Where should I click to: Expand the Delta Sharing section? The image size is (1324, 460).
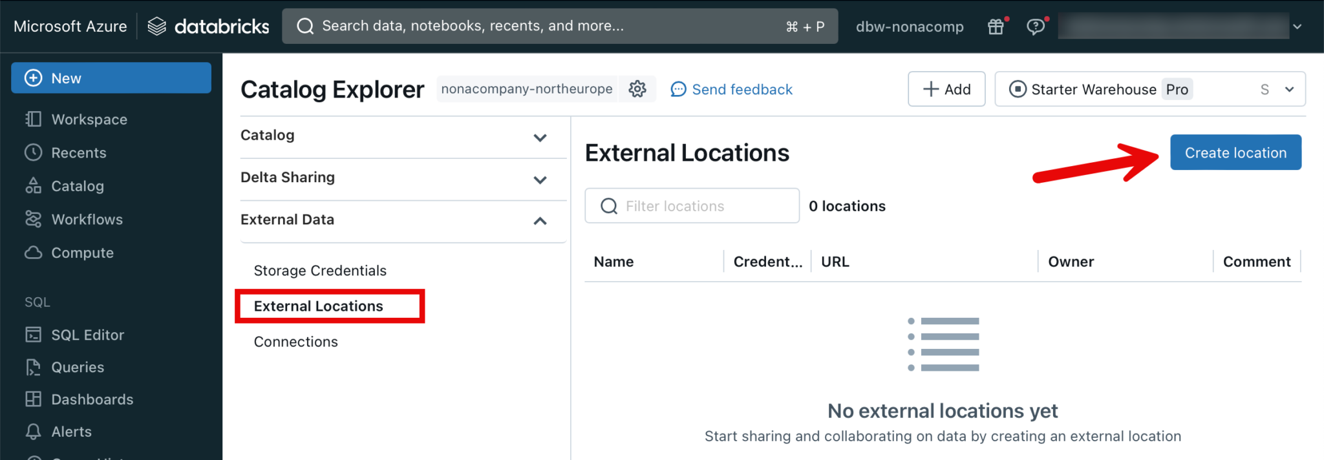point(540,179)
